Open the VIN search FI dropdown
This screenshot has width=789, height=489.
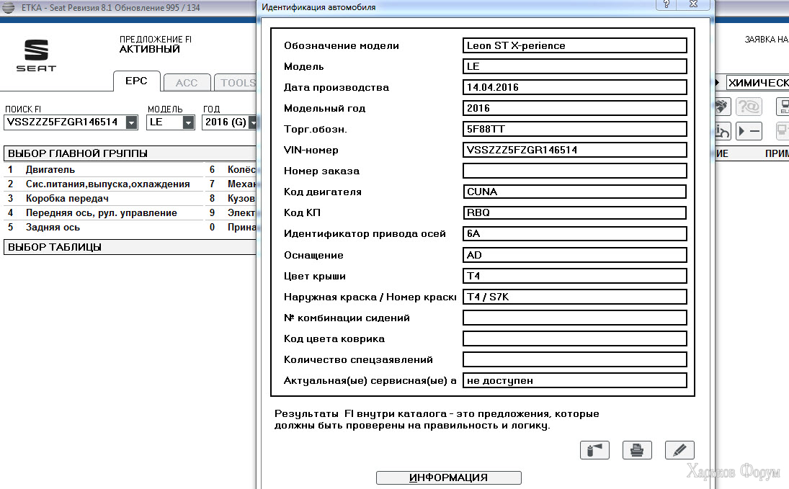(x=131, y=122)
